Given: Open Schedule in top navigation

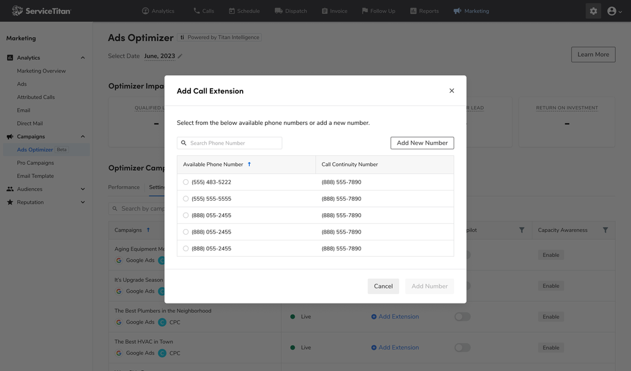Looking at the screenshot, I should coord(244,11).
